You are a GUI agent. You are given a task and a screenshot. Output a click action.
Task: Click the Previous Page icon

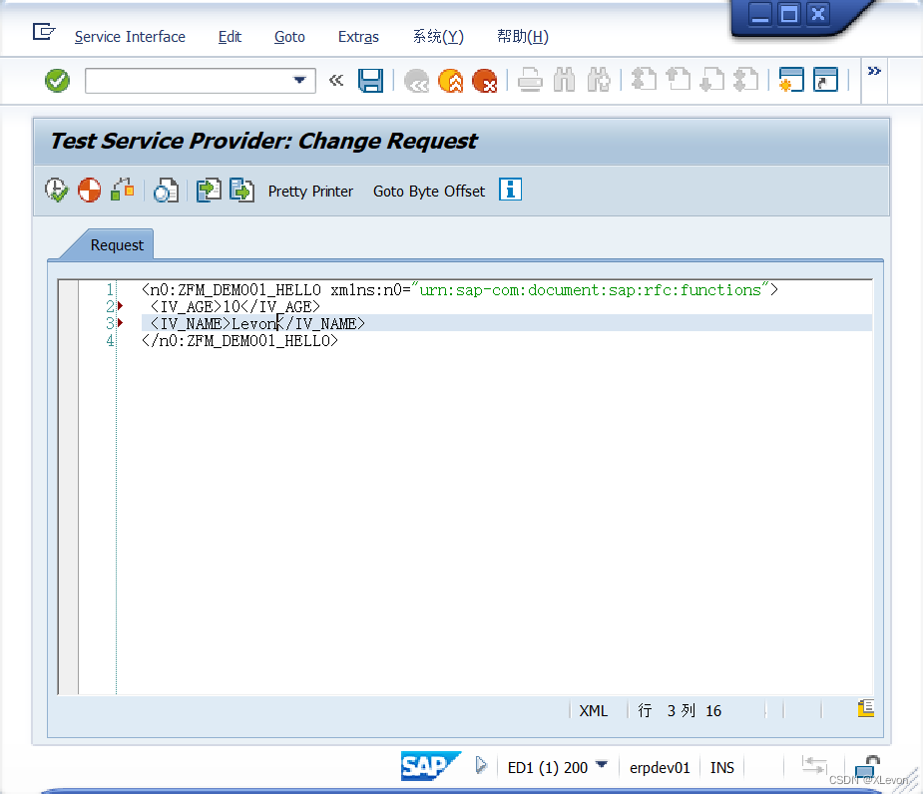point(679,80)
